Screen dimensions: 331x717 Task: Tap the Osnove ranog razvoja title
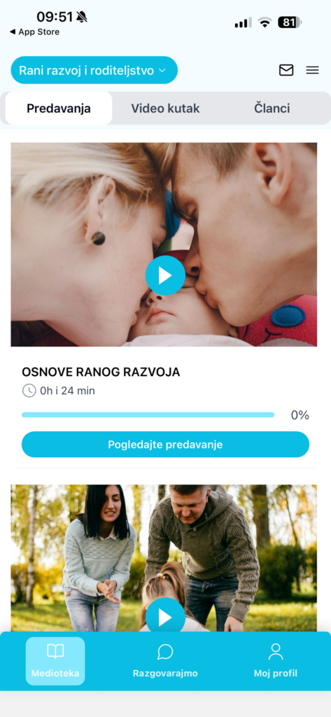[101, 373]
